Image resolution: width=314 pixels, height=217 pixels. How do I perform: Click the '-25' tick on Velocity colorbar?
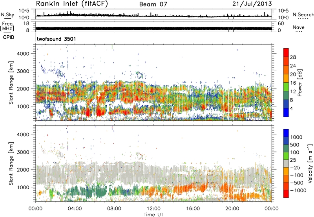coord(295,167)
